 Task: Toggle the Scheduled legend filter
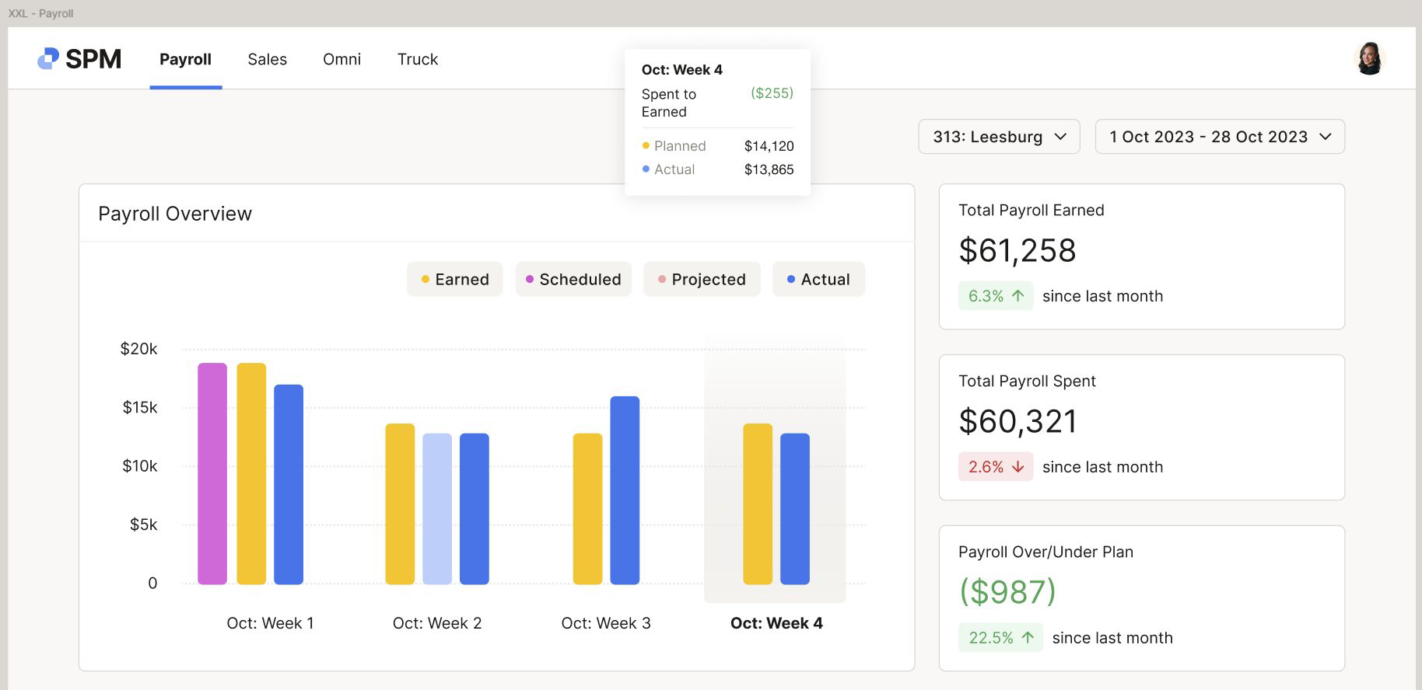pyautogui.click(x=573, y=279)
